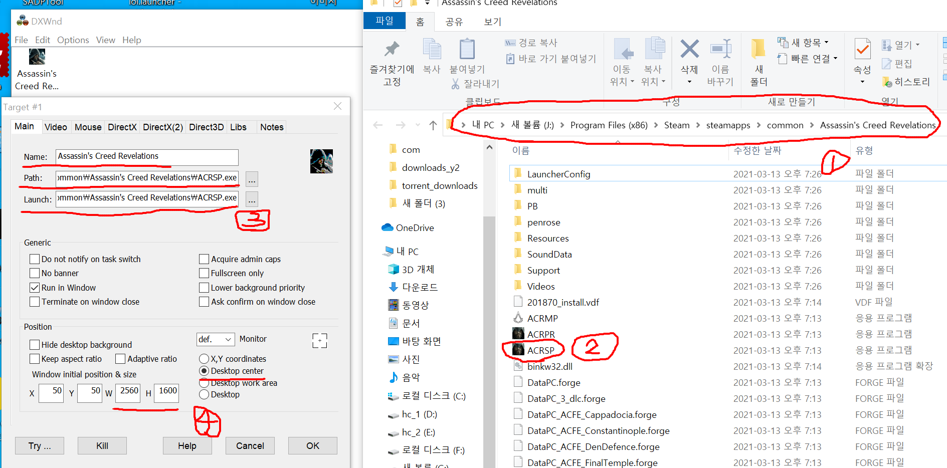Click browse button next to Launch
This screenshot has width=947, height=468.
coord(252,199)
